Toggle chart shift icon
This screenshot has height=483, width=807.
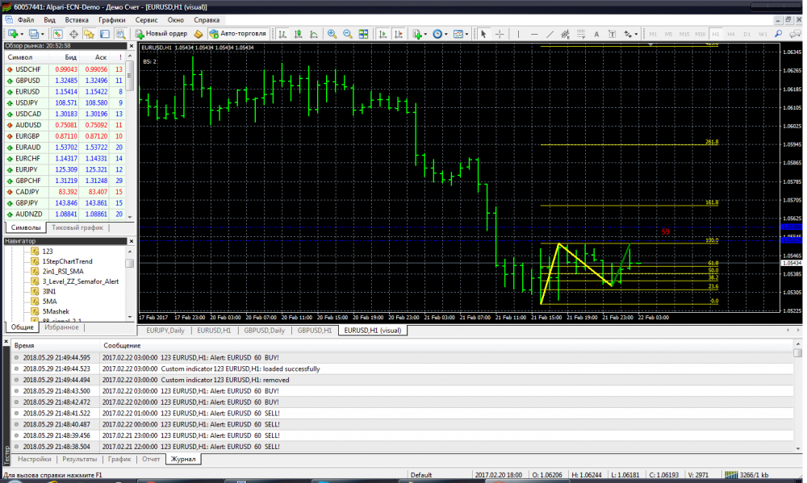click(x=399, y=34)
